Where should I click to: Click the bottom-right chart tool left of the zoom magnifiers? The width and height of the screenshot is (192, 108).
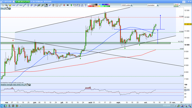coord(178,106)
